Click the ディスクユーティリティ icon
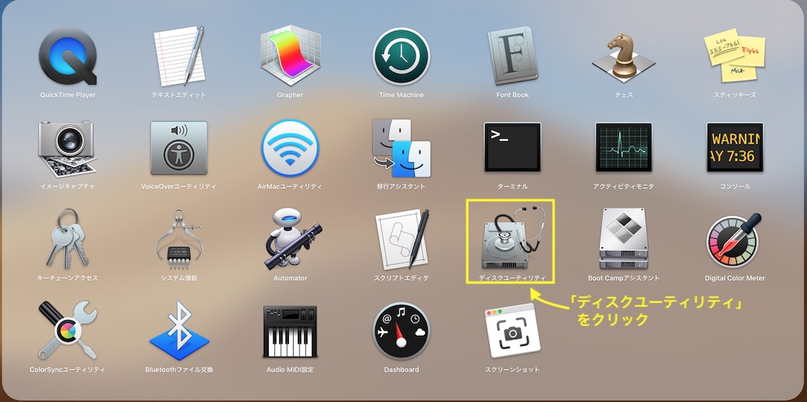Viewport: 807px width, 402px height. [x=512, y=238]
